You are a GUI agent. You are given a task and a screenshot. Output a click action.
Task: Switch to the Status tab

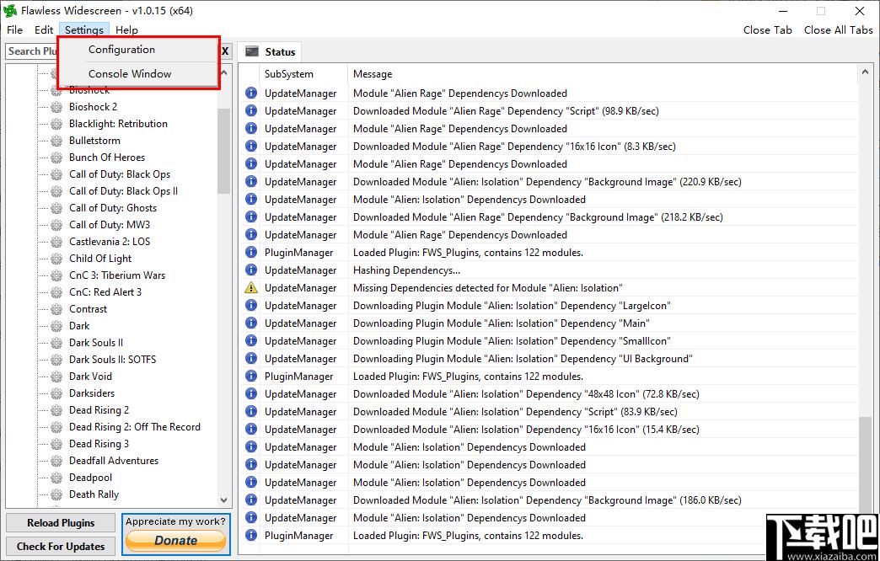tap(270, 51)
